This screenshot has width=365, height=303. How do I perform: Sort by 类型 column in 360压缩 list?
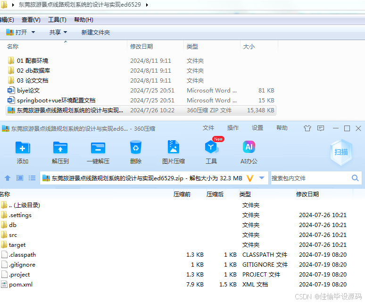click(x=245, y=194)
